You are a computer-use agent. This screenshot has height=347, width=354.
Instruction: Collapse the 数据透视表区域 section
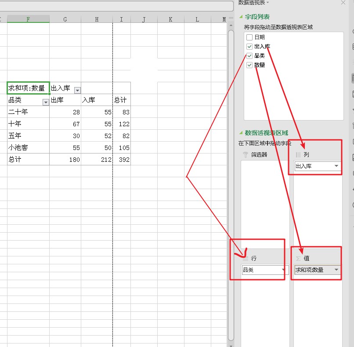[241, 133]
